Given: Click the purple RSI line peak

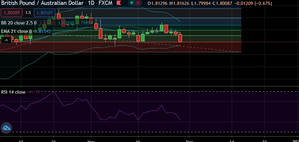Looking at the screenshot, I should tap(53, 92).
